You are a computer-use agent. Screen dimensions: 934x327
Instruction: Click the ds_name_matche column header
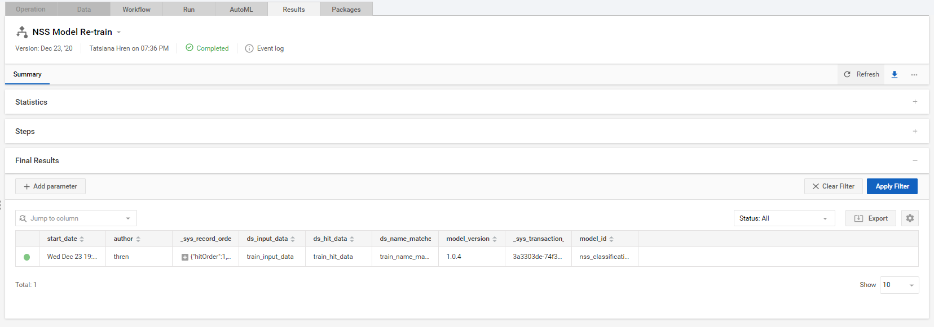tap(405, 239)
